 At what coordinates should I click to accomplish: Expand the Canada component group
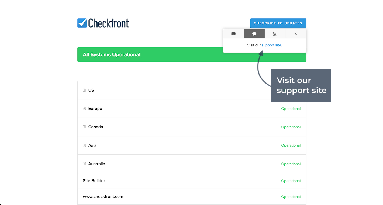(x=84, y=127)
